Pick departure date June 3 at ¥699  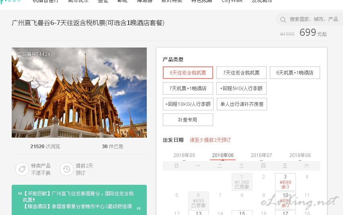[285, 182]
